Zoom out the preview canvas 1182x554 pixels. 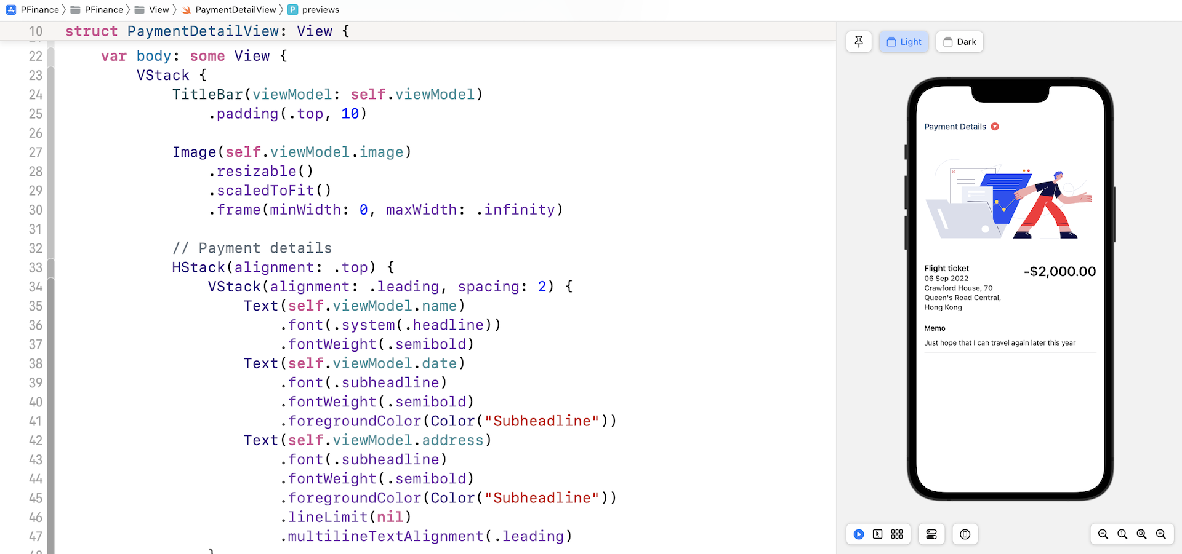[1103, 534]
